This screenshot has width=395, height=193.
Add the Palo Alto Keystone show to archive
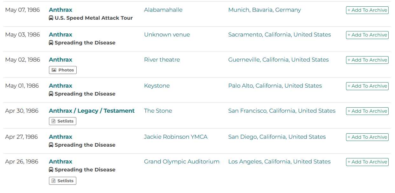click(367, 86)
